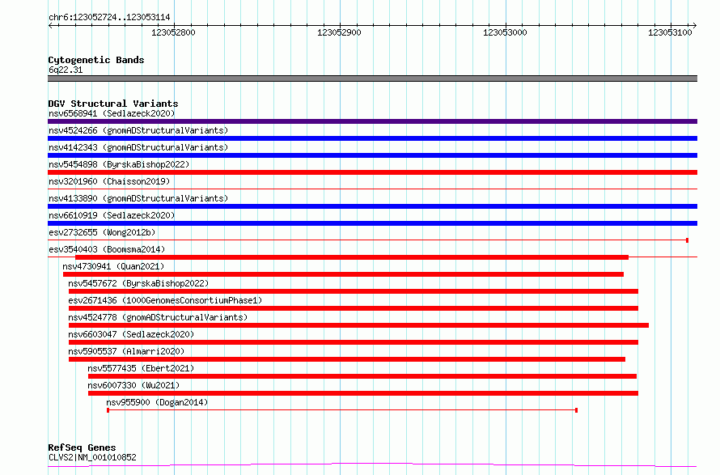The height and width of the screenshot is (475, 720).
Task: Open nsv4524778 (gnomADStructuralVariants) label
Action: tap(158, 317)
